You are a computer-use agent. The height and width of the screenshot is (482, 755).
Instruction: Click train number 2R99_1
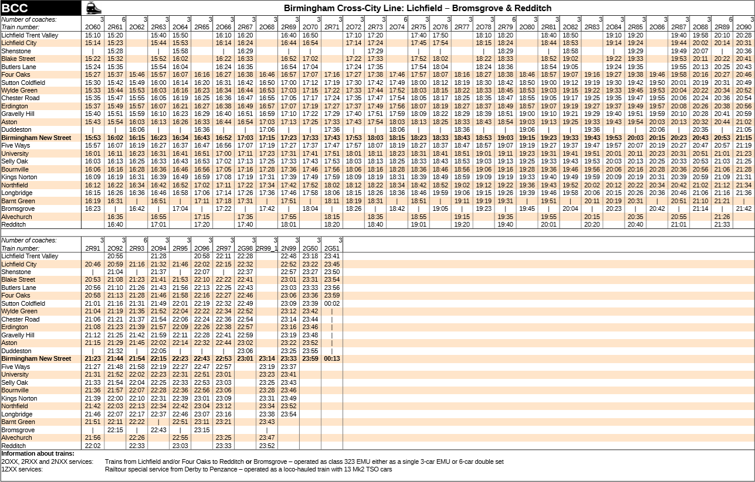point(266,248)
